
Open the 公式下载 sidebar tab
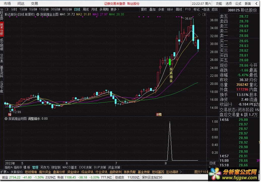[x=2, y=87]
